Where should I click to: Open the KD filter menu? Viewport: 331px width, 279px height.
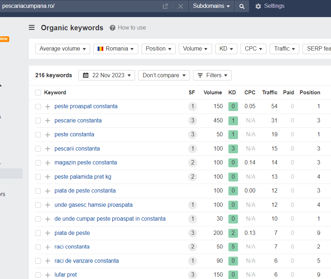[226, 49]
